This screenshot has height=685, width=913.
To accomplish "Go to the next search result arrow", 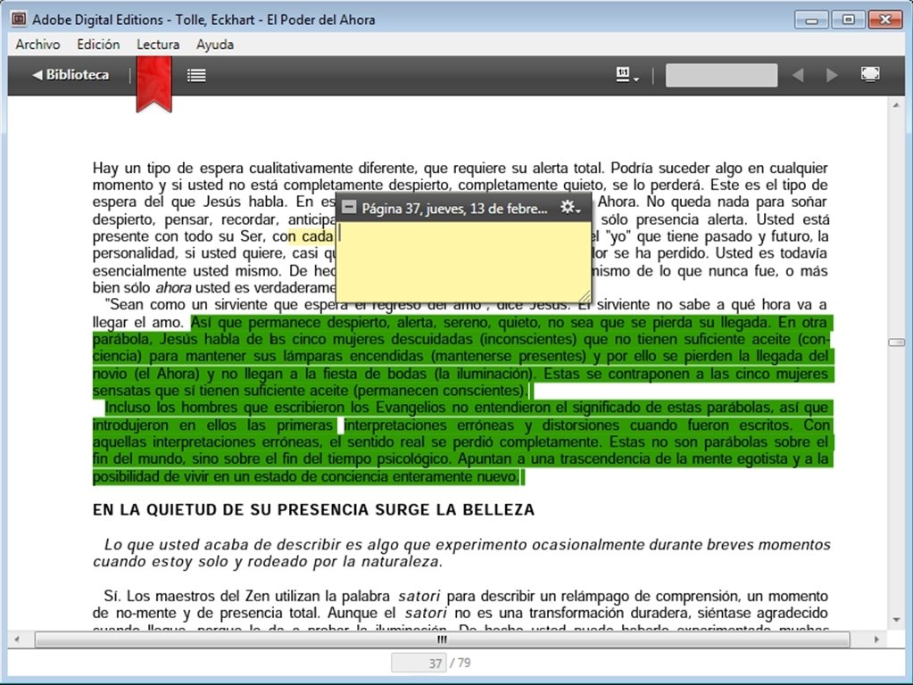I will (832, 75).
